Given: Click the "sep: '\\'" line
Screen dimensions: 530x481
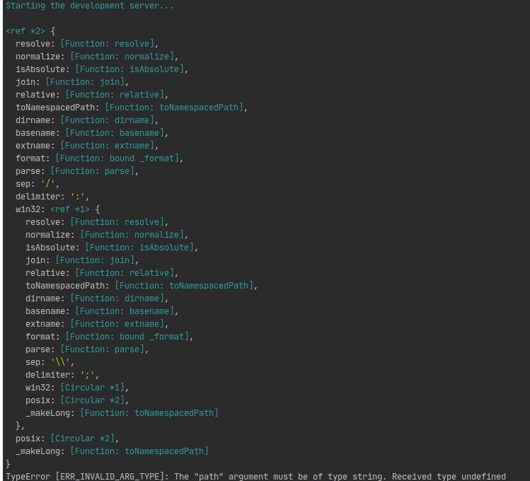Looking at the screenshot, I should [50, 362].
